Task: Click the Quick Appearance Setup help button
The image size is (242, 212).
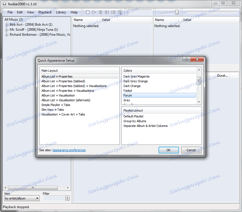Action: click(186, 59)
